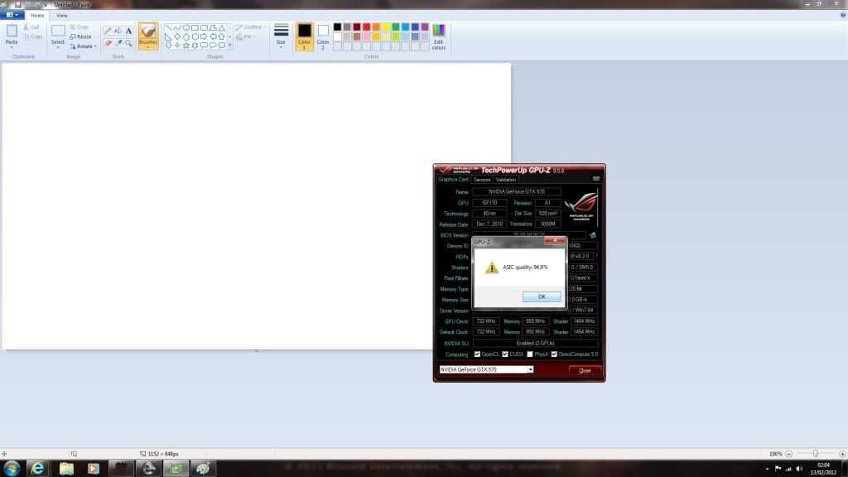Pick the green color swatch in palette
848x477 pixels.
pyautogui.click(x=395, y=27)
